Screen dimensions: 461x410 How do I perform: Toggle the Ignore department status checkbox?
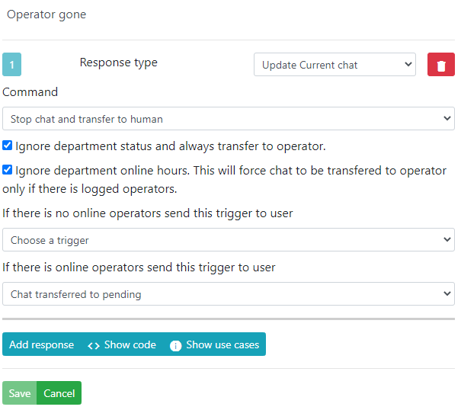(x=8, y=146)
